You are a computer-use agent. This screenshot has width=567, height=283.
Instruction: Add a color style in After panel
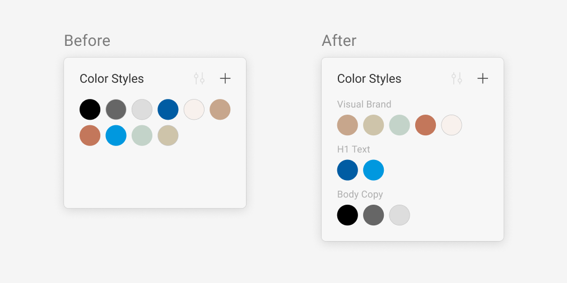(x=482, y=79)
